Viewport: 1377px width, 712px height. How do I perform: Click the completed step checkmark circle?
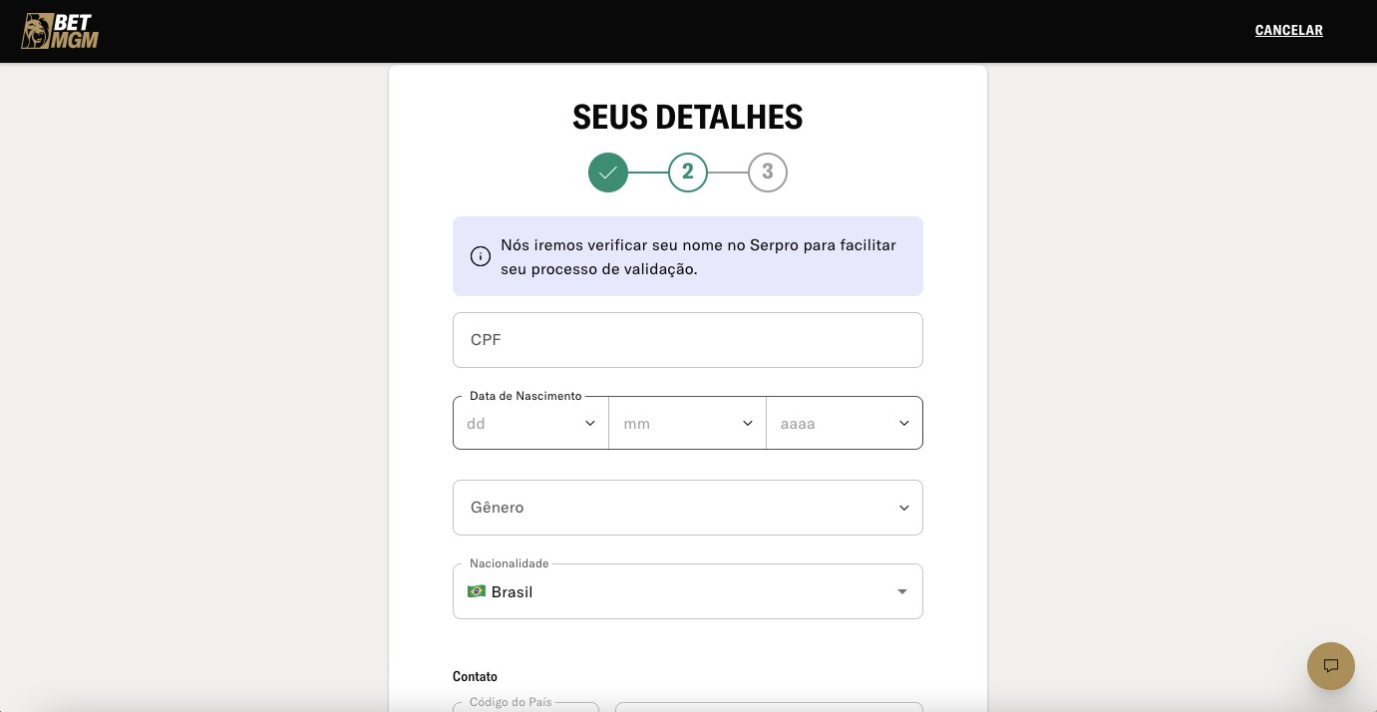[608, 173]
